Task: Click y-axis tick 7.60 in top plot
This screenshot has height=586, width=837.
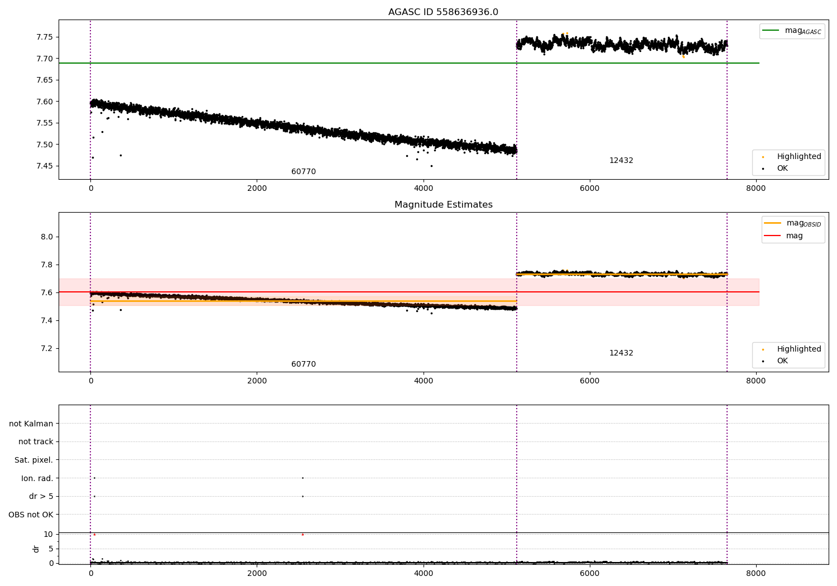Action: click(x=45, y=102)
